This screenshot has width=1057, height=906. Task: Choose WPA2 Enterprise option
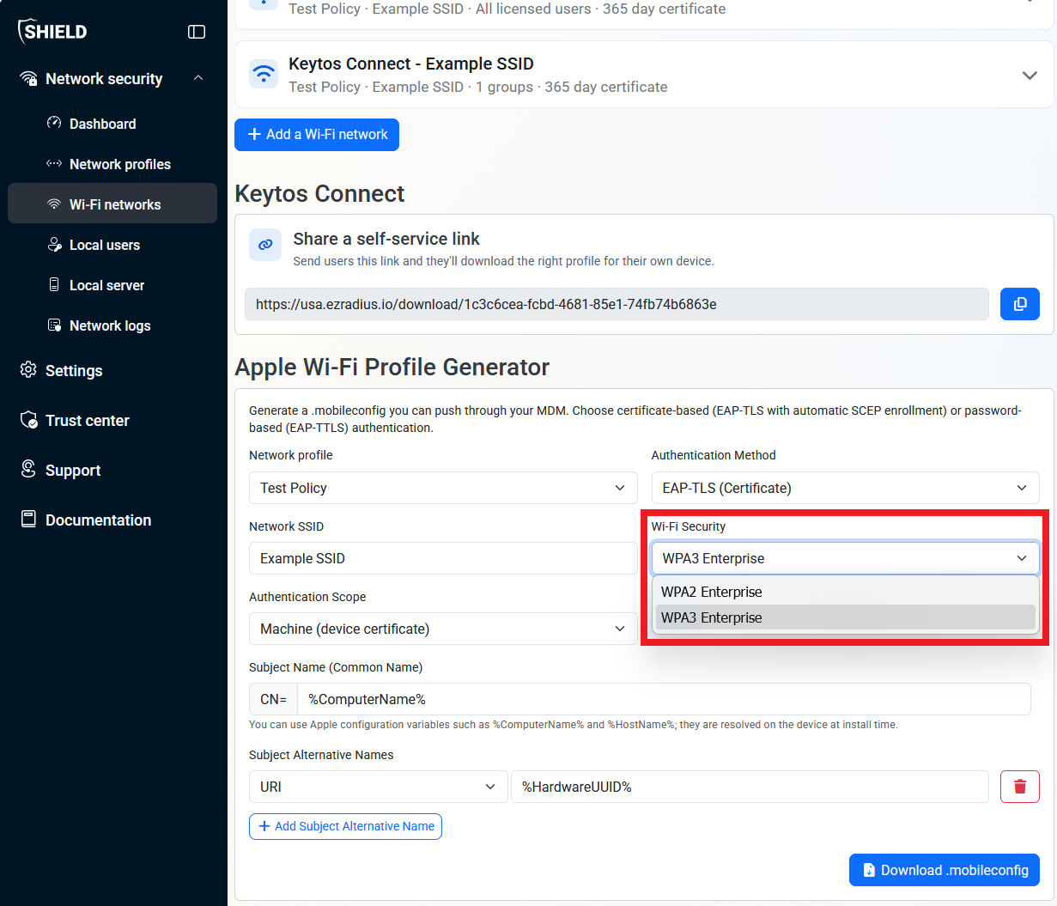tap(845, 592)
